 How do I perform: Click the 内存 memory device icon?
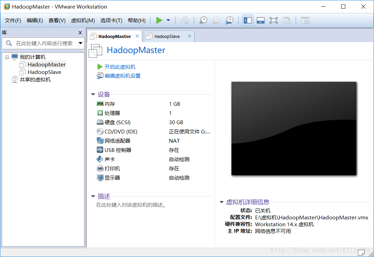tap(100, 104)
